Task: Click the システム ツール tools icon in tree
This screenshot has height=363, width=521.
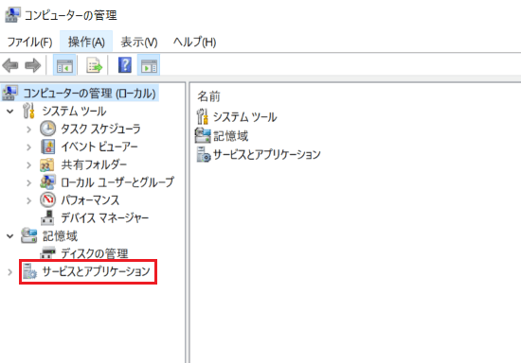Action: click(28, 111)
